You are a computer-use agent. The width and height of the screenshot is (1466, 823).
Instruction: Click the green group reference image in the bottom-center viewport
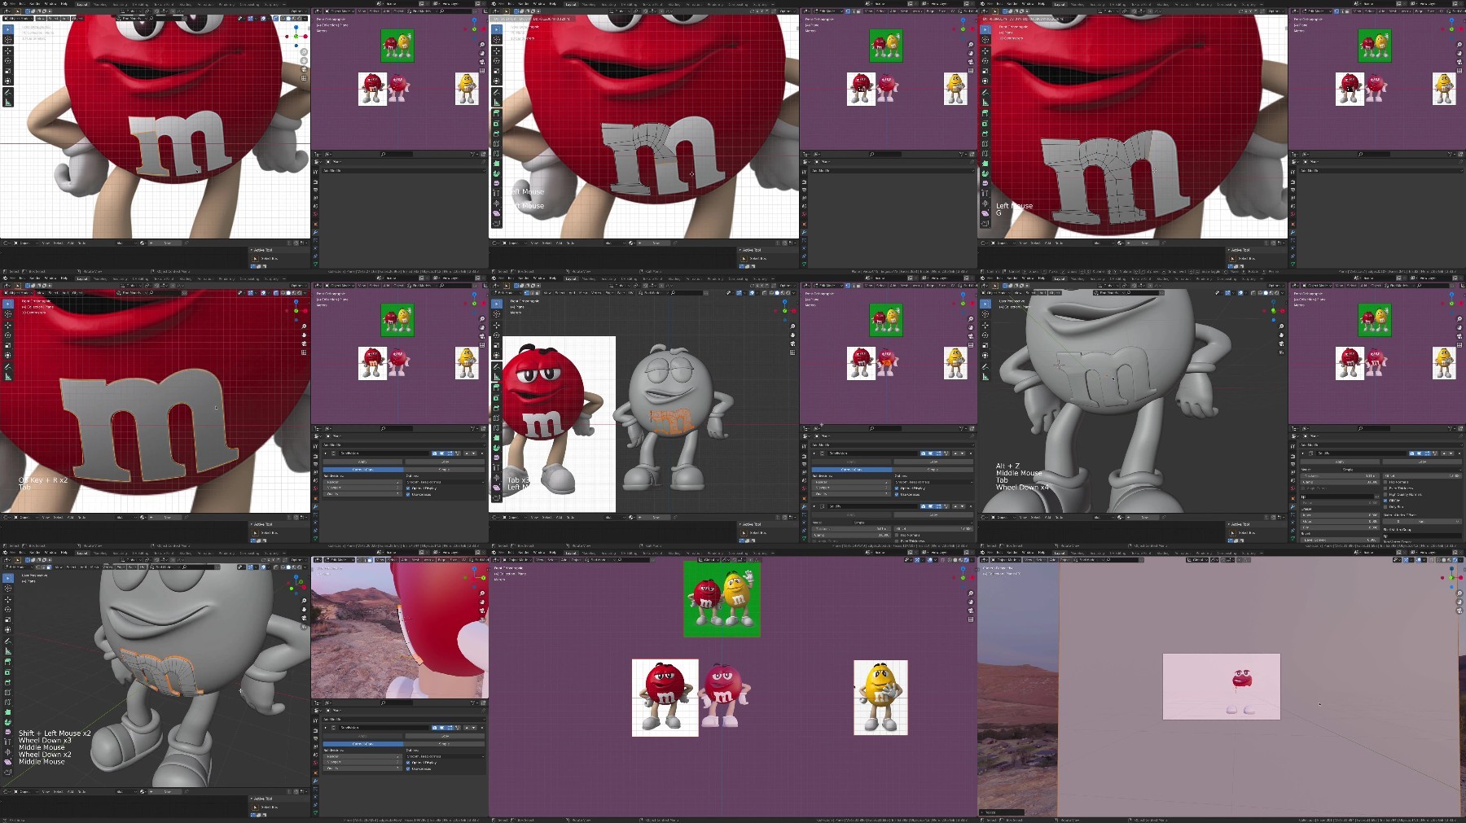point(722,598)
